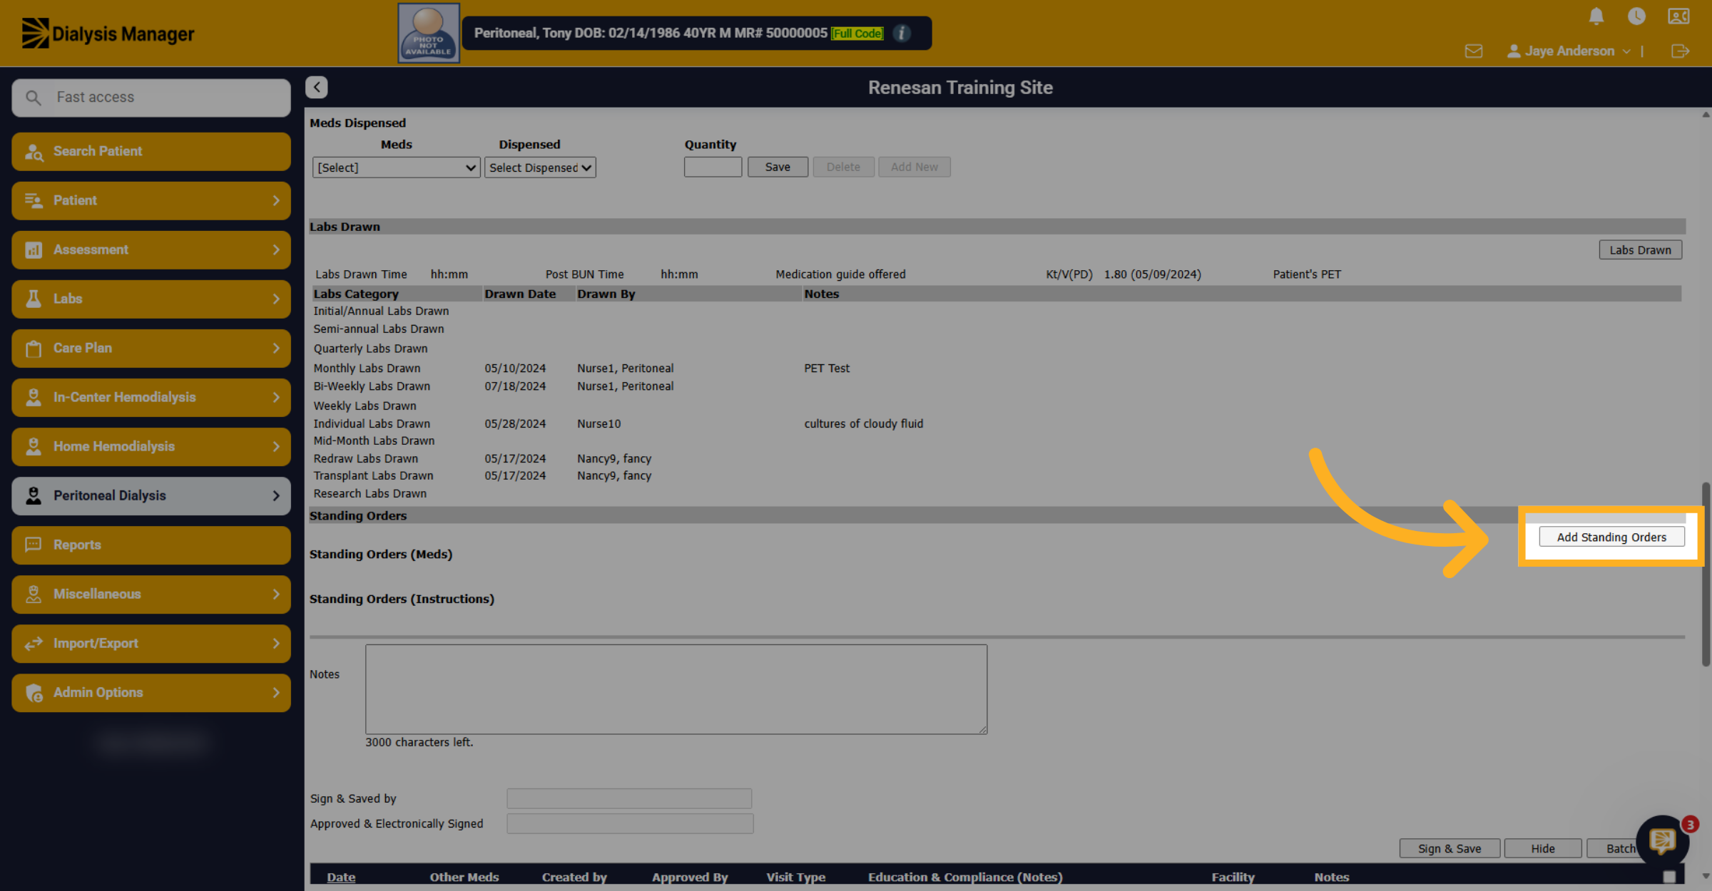Click the vertical scrollbar thumb
Viewport: 1712px width, 891px height.
[1706, 574]
